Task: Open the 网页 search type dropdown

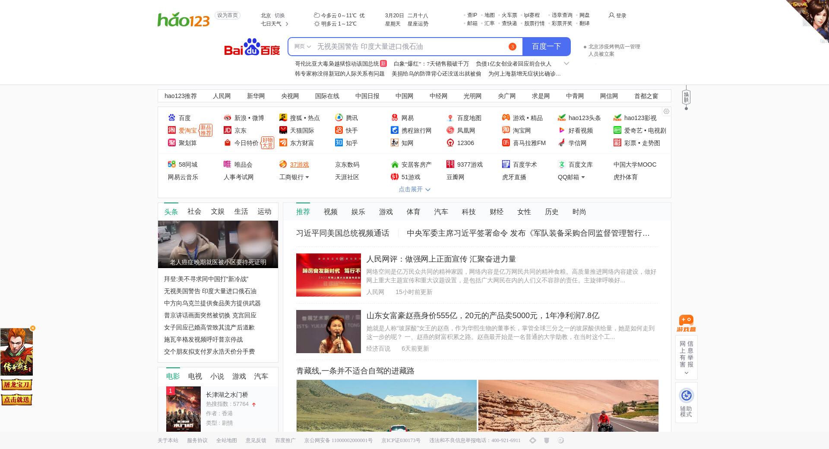Action: click(302, 47)
